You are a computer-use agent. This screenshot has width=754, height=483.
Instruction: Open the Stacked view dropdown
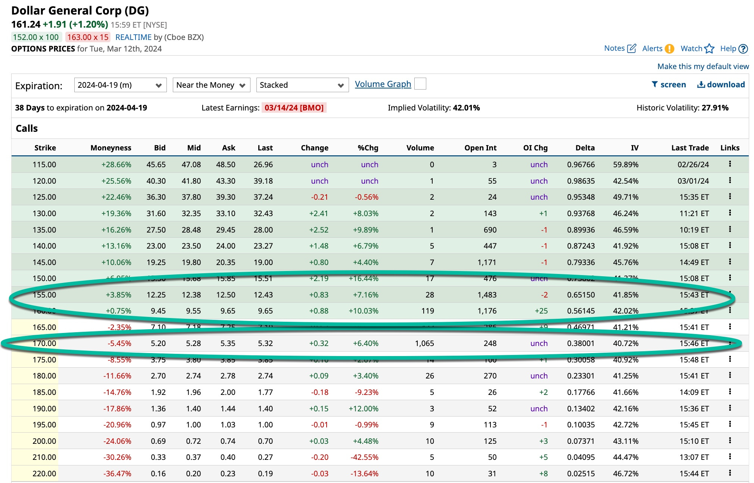point(302,85)
